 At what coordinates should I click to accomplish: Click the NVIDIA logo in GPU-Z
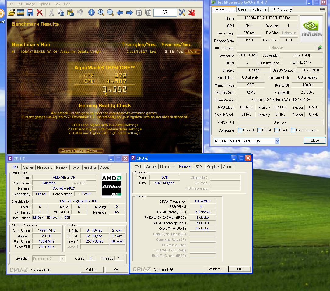(311, 29)
